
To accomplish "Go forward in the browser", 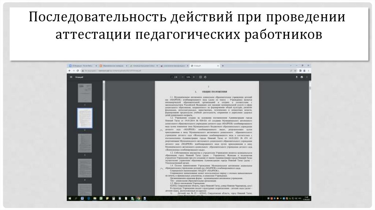I will coord(74,71).
